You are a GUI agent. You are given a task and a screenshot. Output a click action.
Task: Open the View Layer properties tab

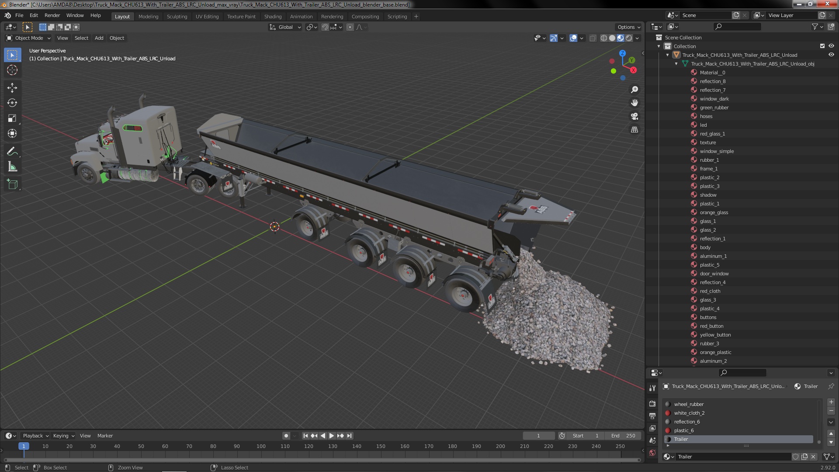(x=652, y=428)
